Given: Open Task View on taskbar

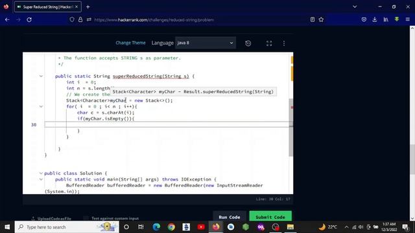Looking at the screenshot, I should (141, 227).
